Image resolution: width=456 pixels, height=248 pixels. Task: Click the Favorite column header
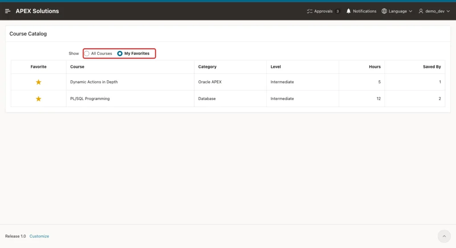(38, 67)
